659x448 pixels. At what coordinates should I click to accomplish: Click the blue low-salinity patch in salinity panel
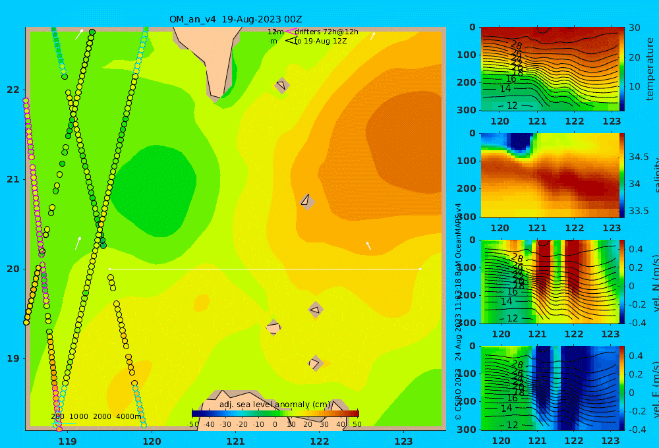(x=520, y=143)
